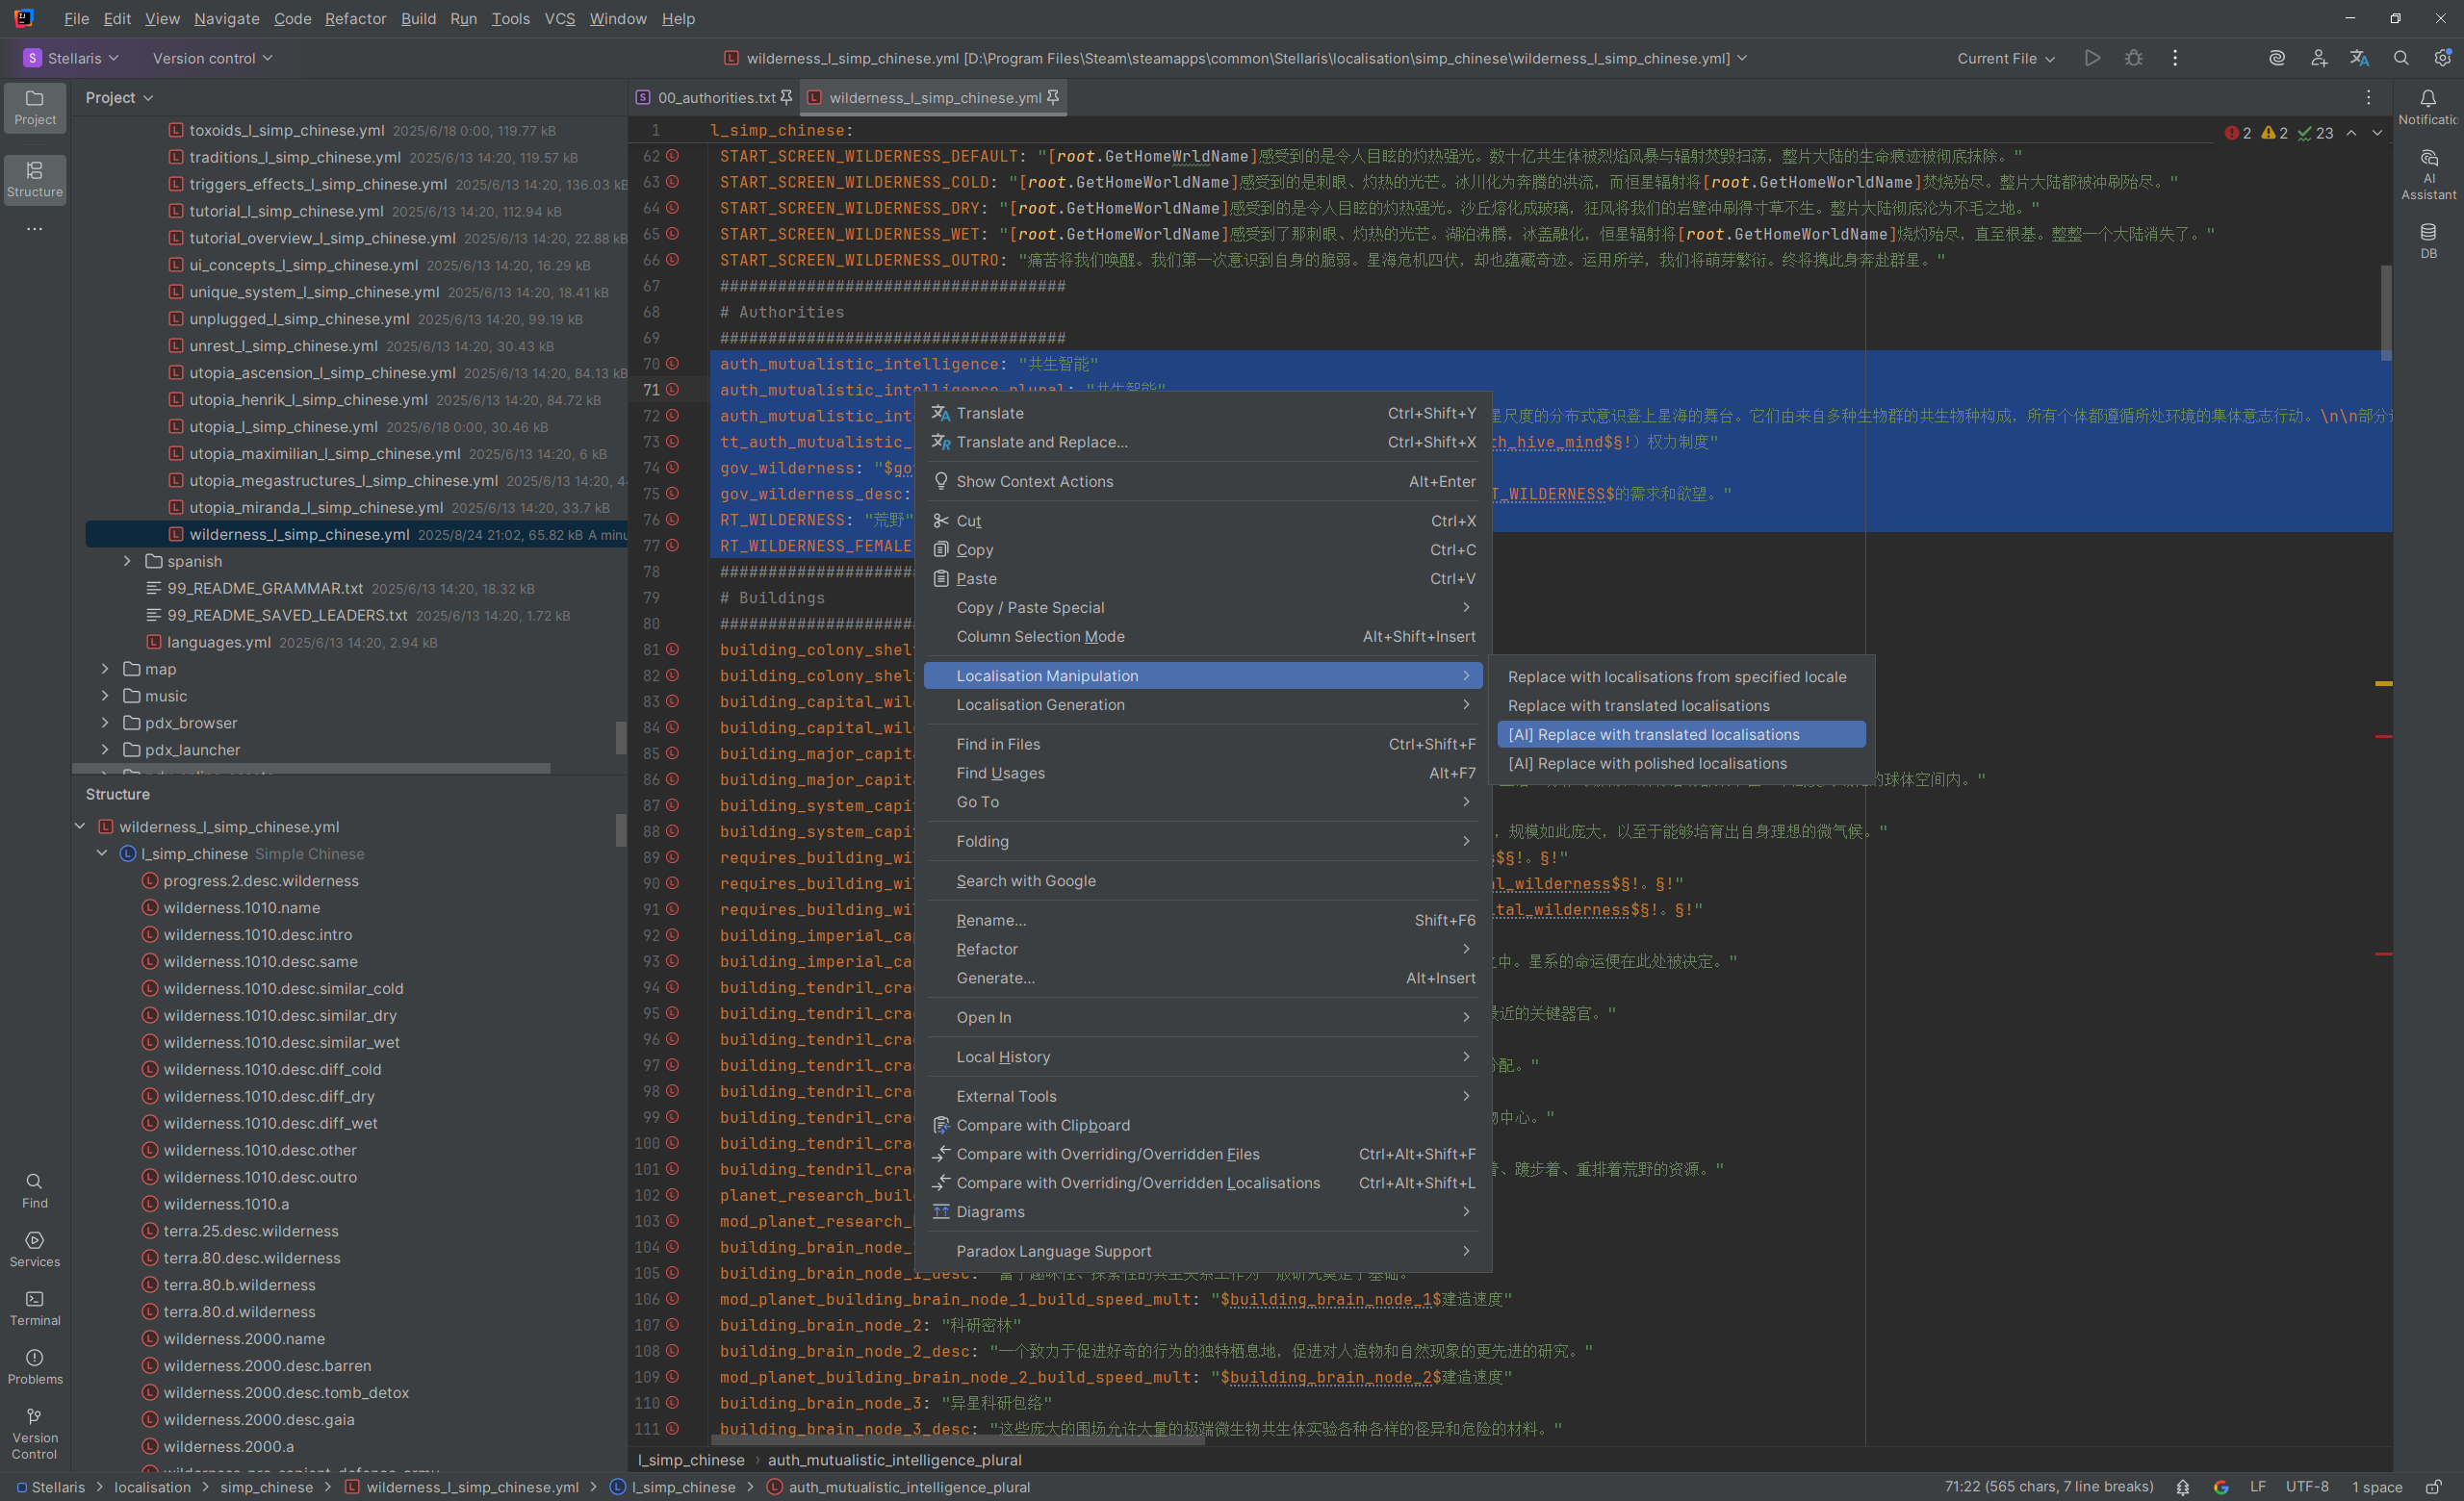Click the errors count inspection widget
Image resolution: width=2464 pixels, height=1501 pixels.
(2238, 133)
